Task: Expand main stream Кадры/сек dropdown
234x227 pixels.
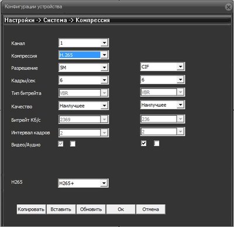Action: pyautogui.click(x=84, y=80)
